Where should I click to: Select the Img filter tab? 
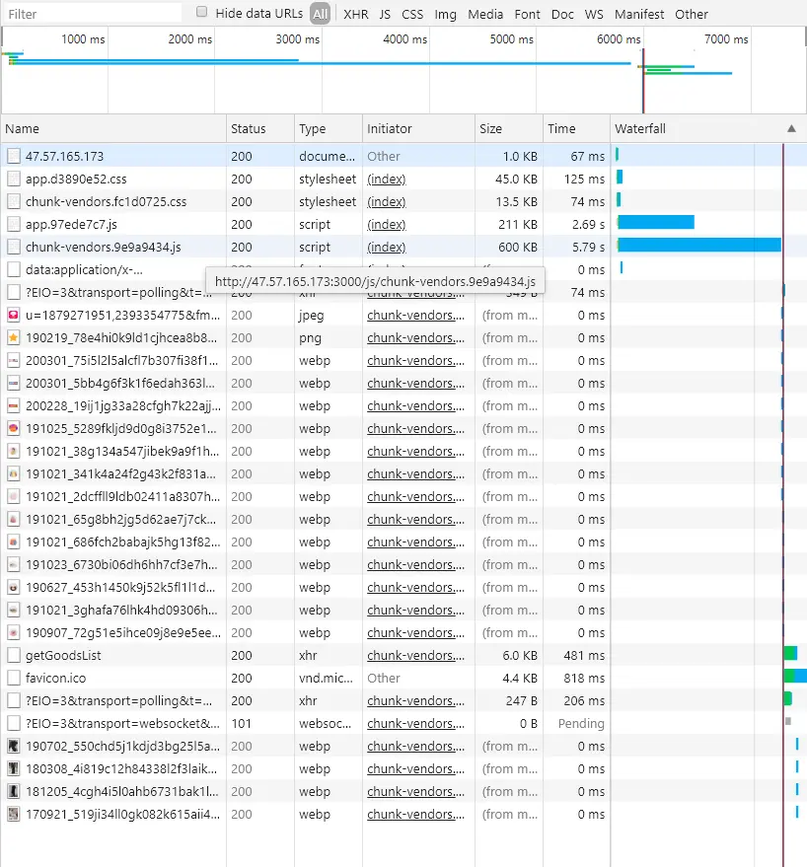[x=446, y=14]
